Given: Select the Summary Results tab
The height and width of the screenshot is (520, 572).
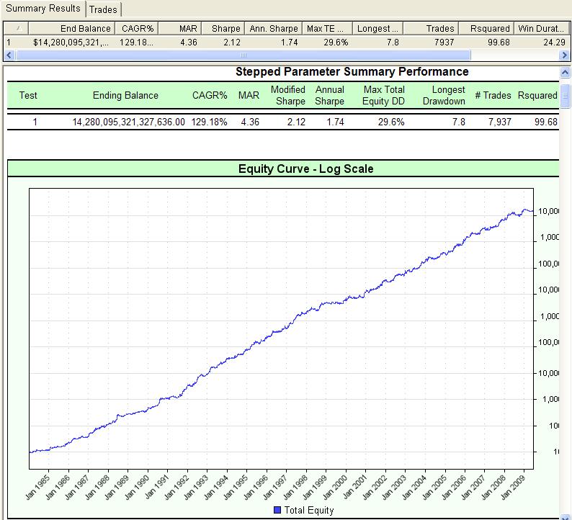Looking at the screenshot, I should [x=43, y=9].
